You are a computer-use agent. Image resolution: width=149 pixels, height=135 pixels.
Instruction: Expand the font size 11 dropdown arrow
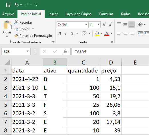[98, 25]
